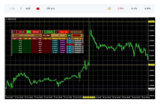Click the Erenler button
The image size is (160, 104).
(62, 36)
